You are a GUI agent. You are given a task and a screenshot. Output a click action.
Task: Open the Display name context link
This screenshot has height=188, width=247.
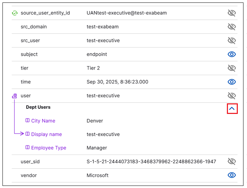click(x=46, y=134)
